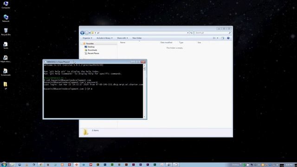
Task: Click the Change your view icon
Action: pos(214,38)
